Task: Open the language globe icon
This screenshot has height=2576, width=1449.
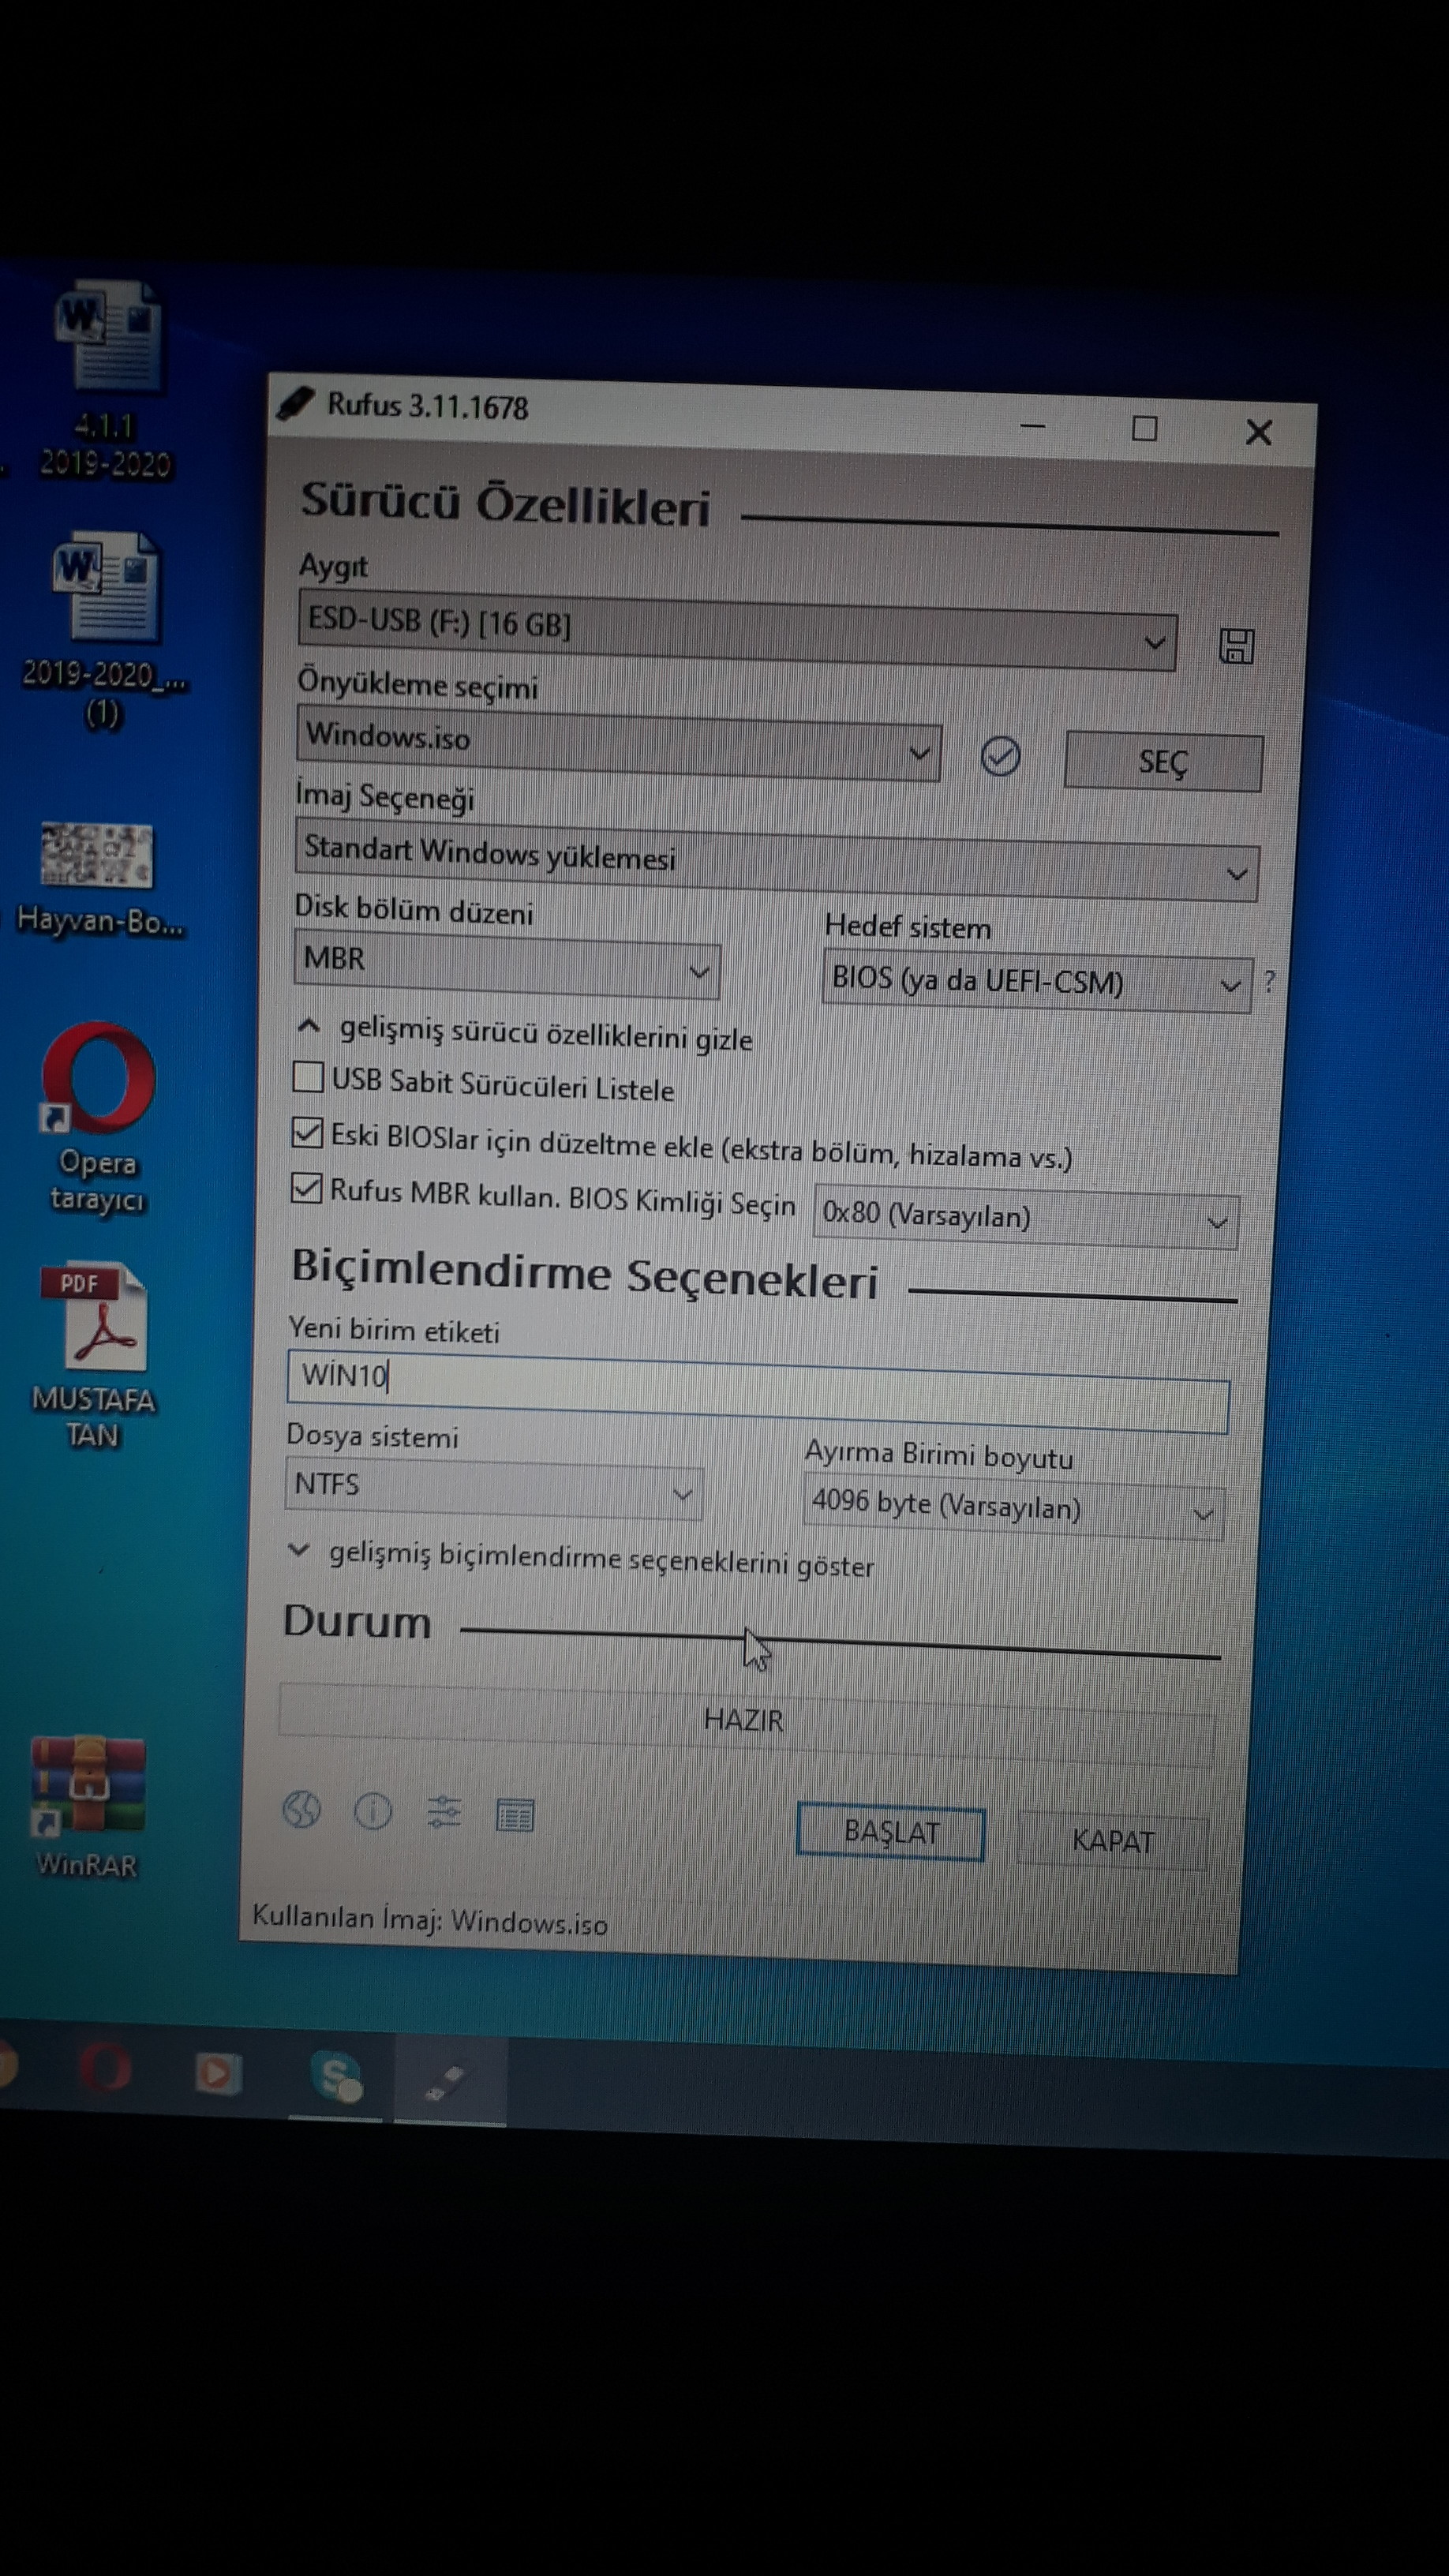Action: 302,1808
